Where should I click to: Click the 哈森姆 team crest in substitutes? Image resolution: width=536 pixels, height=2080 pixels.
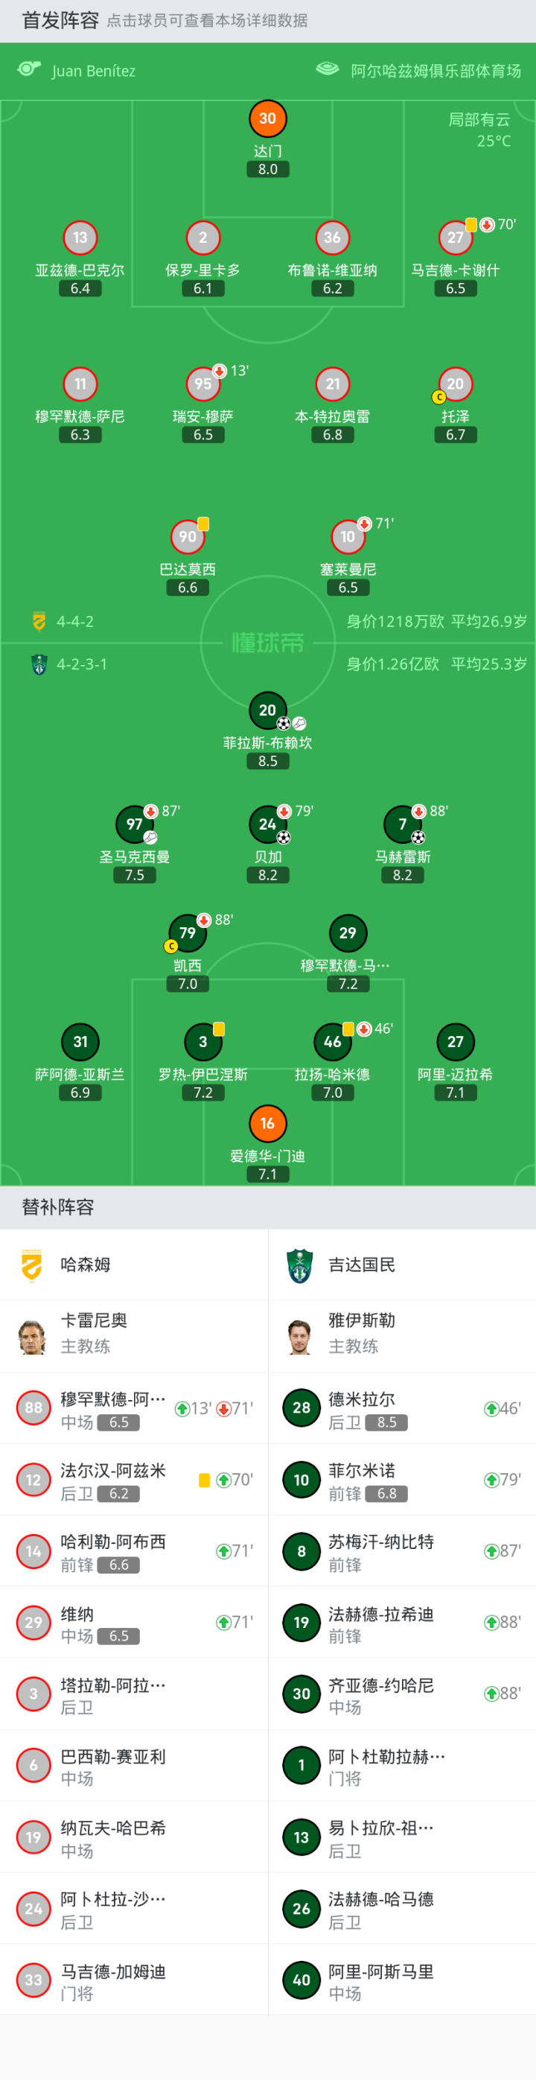click(31, 1265)
